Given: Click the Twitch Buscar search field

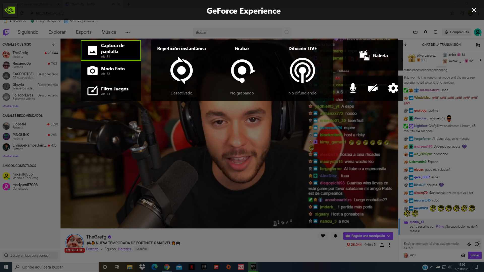Looking at the screenshot, I should point(238,32).
